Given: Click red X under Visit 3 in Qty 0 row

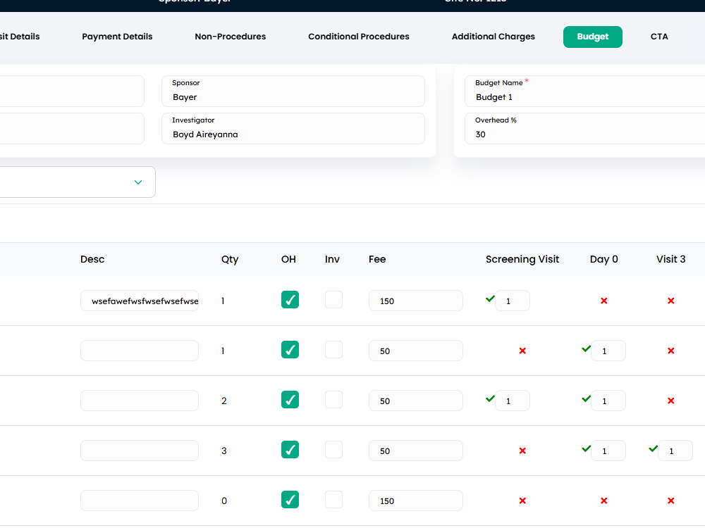Looking at the screenshot, I should pyautogui.click(x=671, y=501).
